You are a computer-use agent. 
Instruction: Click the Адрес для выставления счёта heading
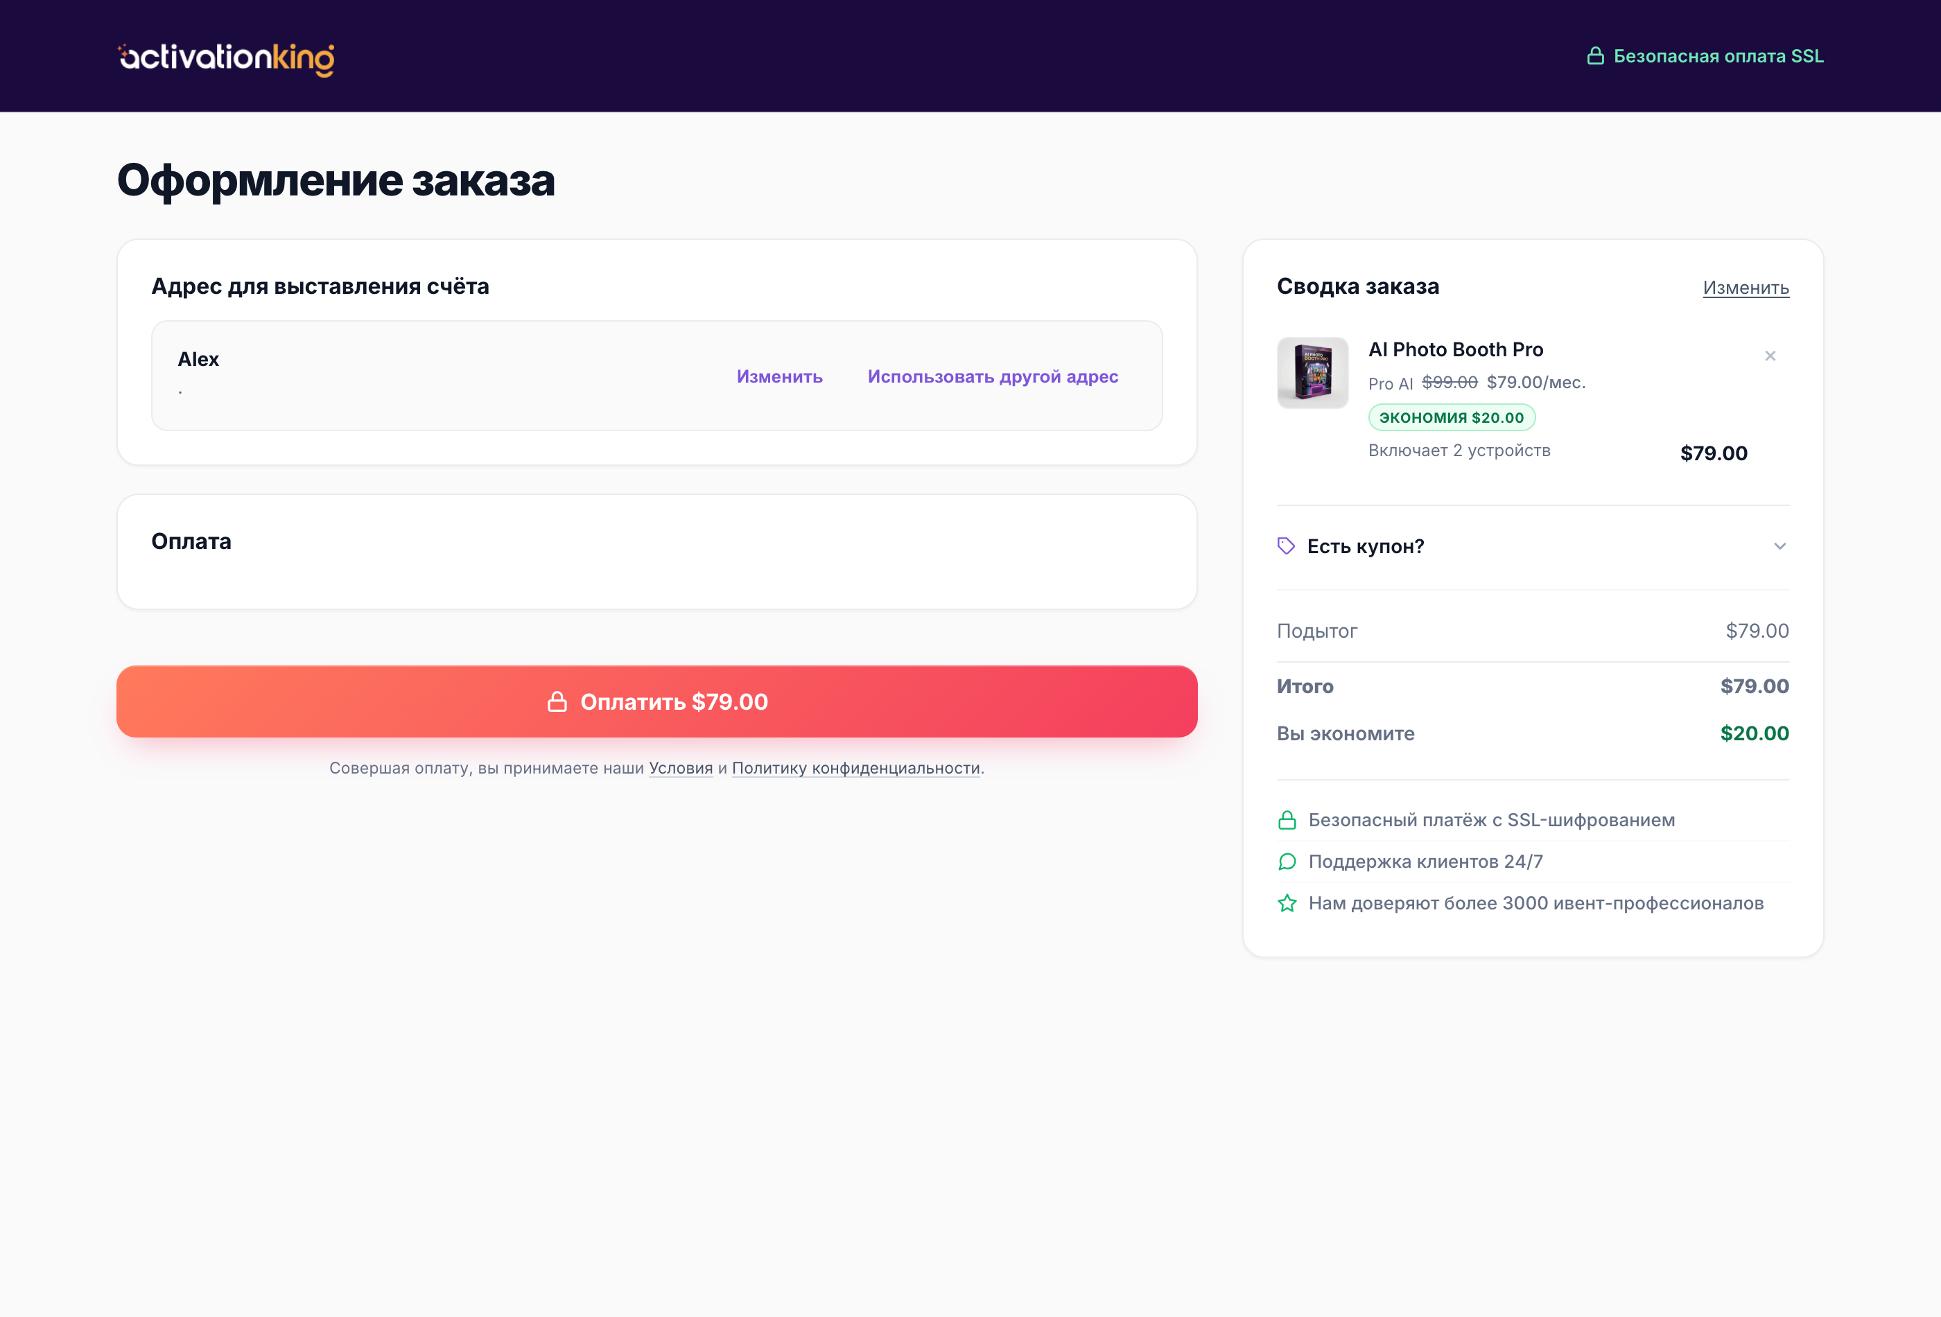(320, 286)
